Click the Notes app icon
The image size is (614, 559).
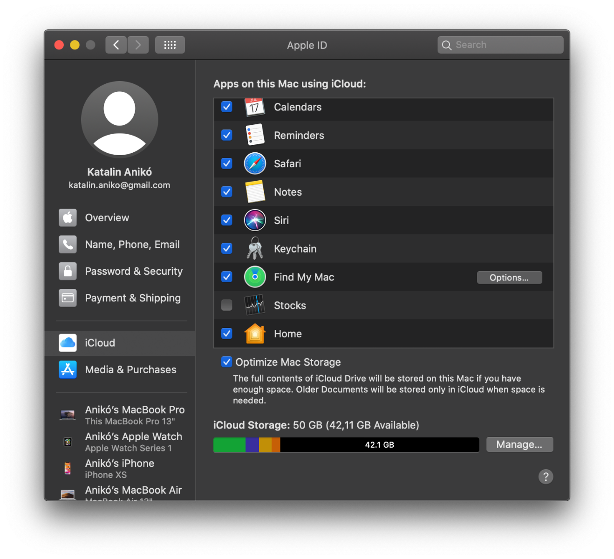pyautogui.click(x=255, y=192)
